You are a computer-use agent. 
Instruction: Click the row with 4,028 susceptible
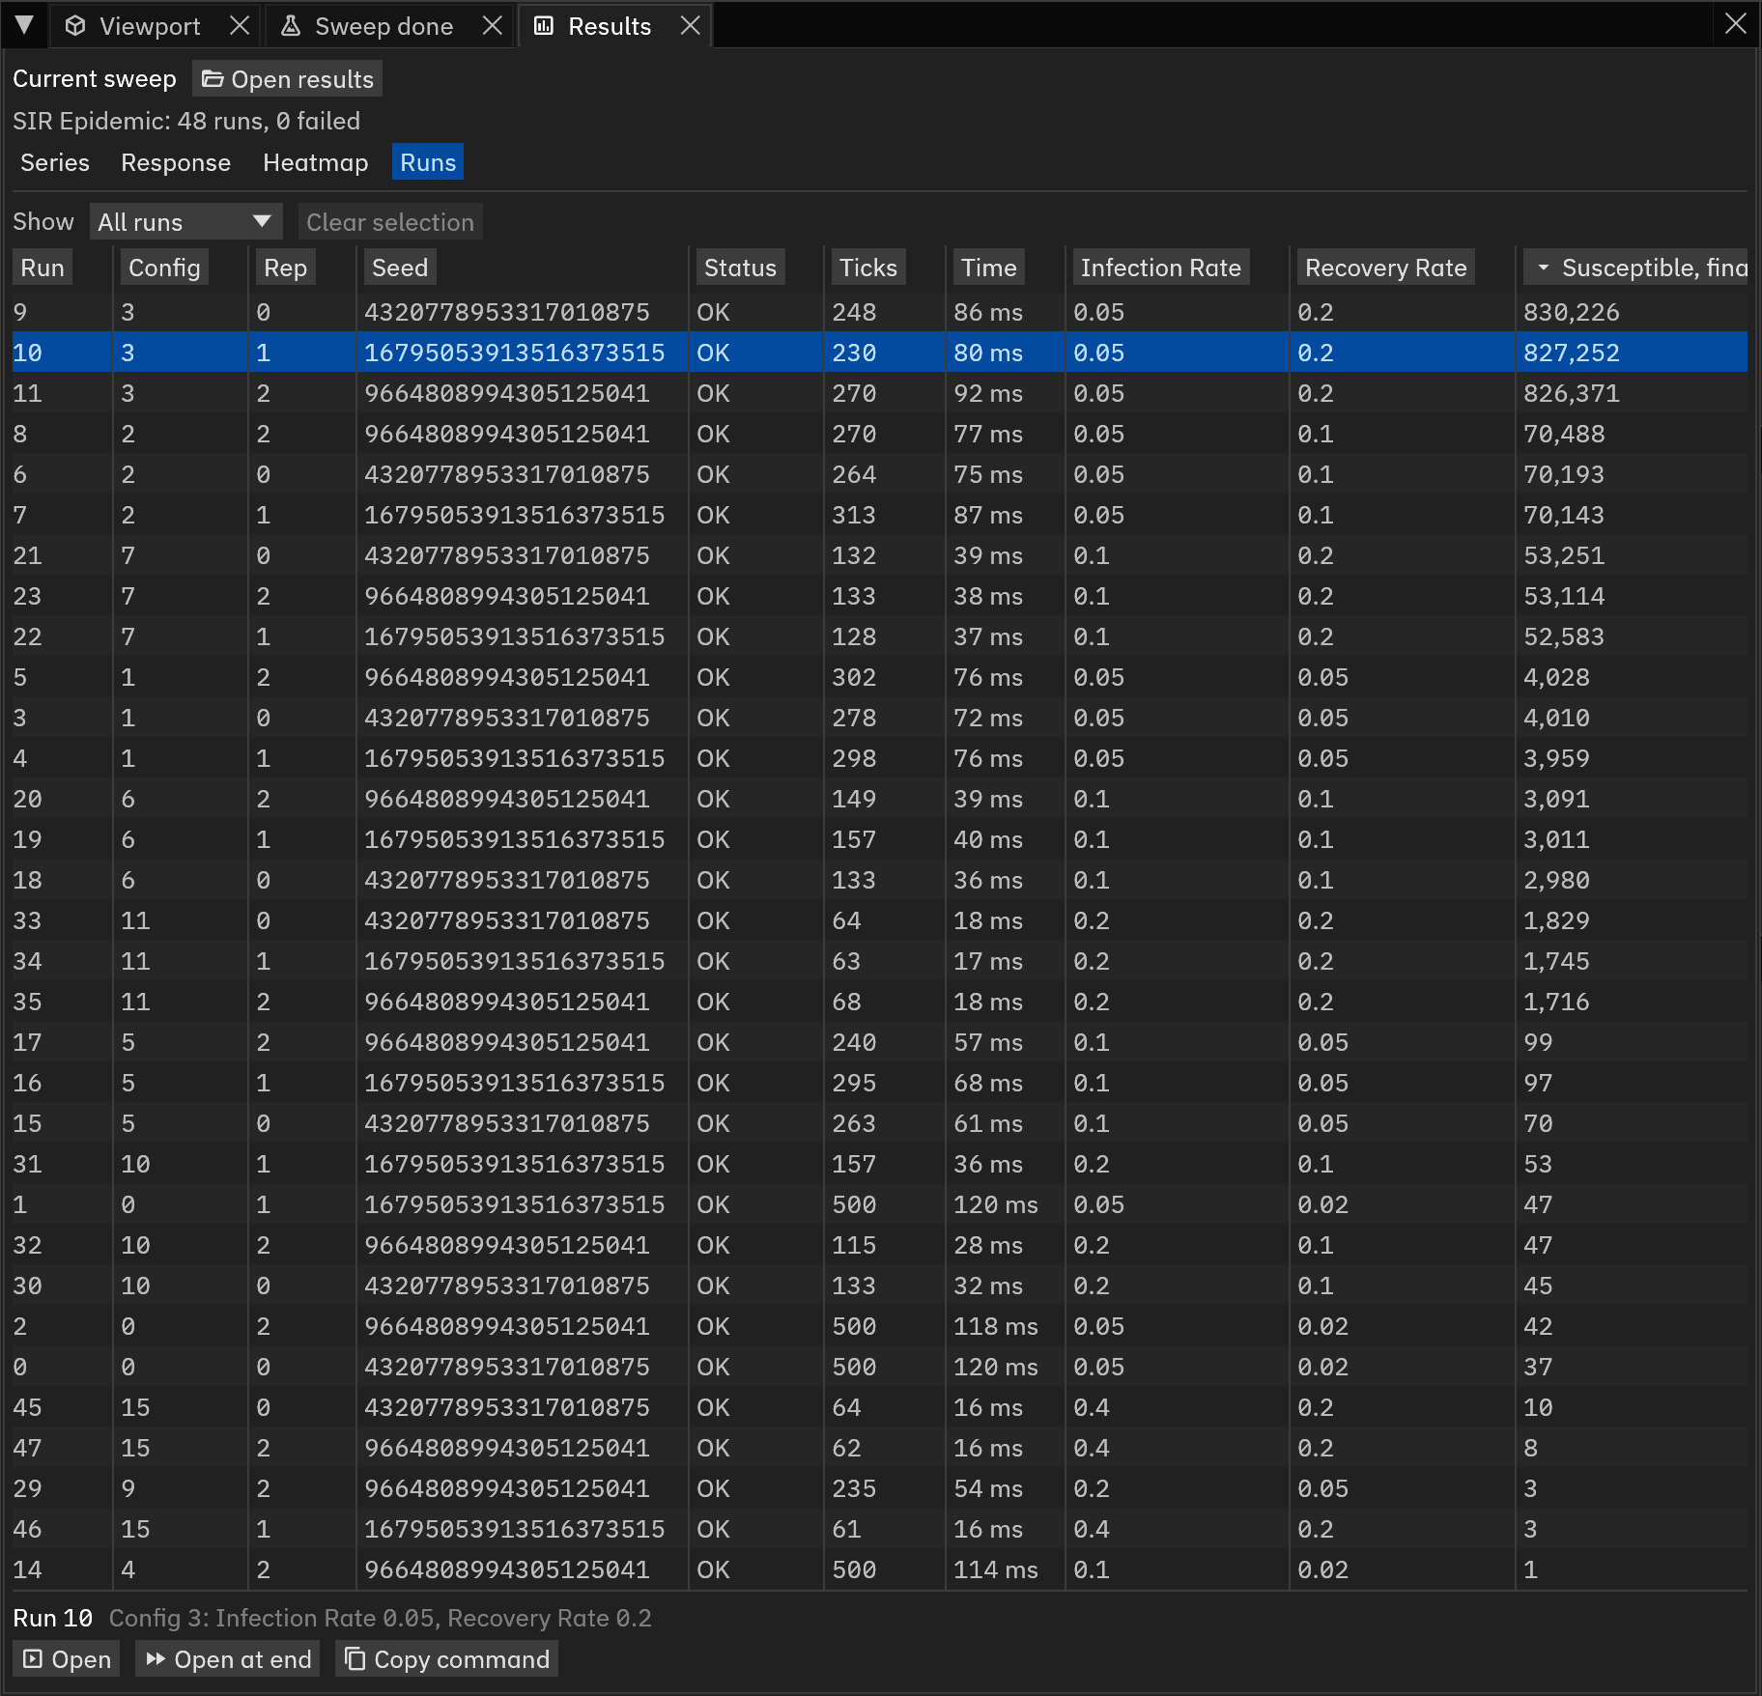(x=880, y=677)
